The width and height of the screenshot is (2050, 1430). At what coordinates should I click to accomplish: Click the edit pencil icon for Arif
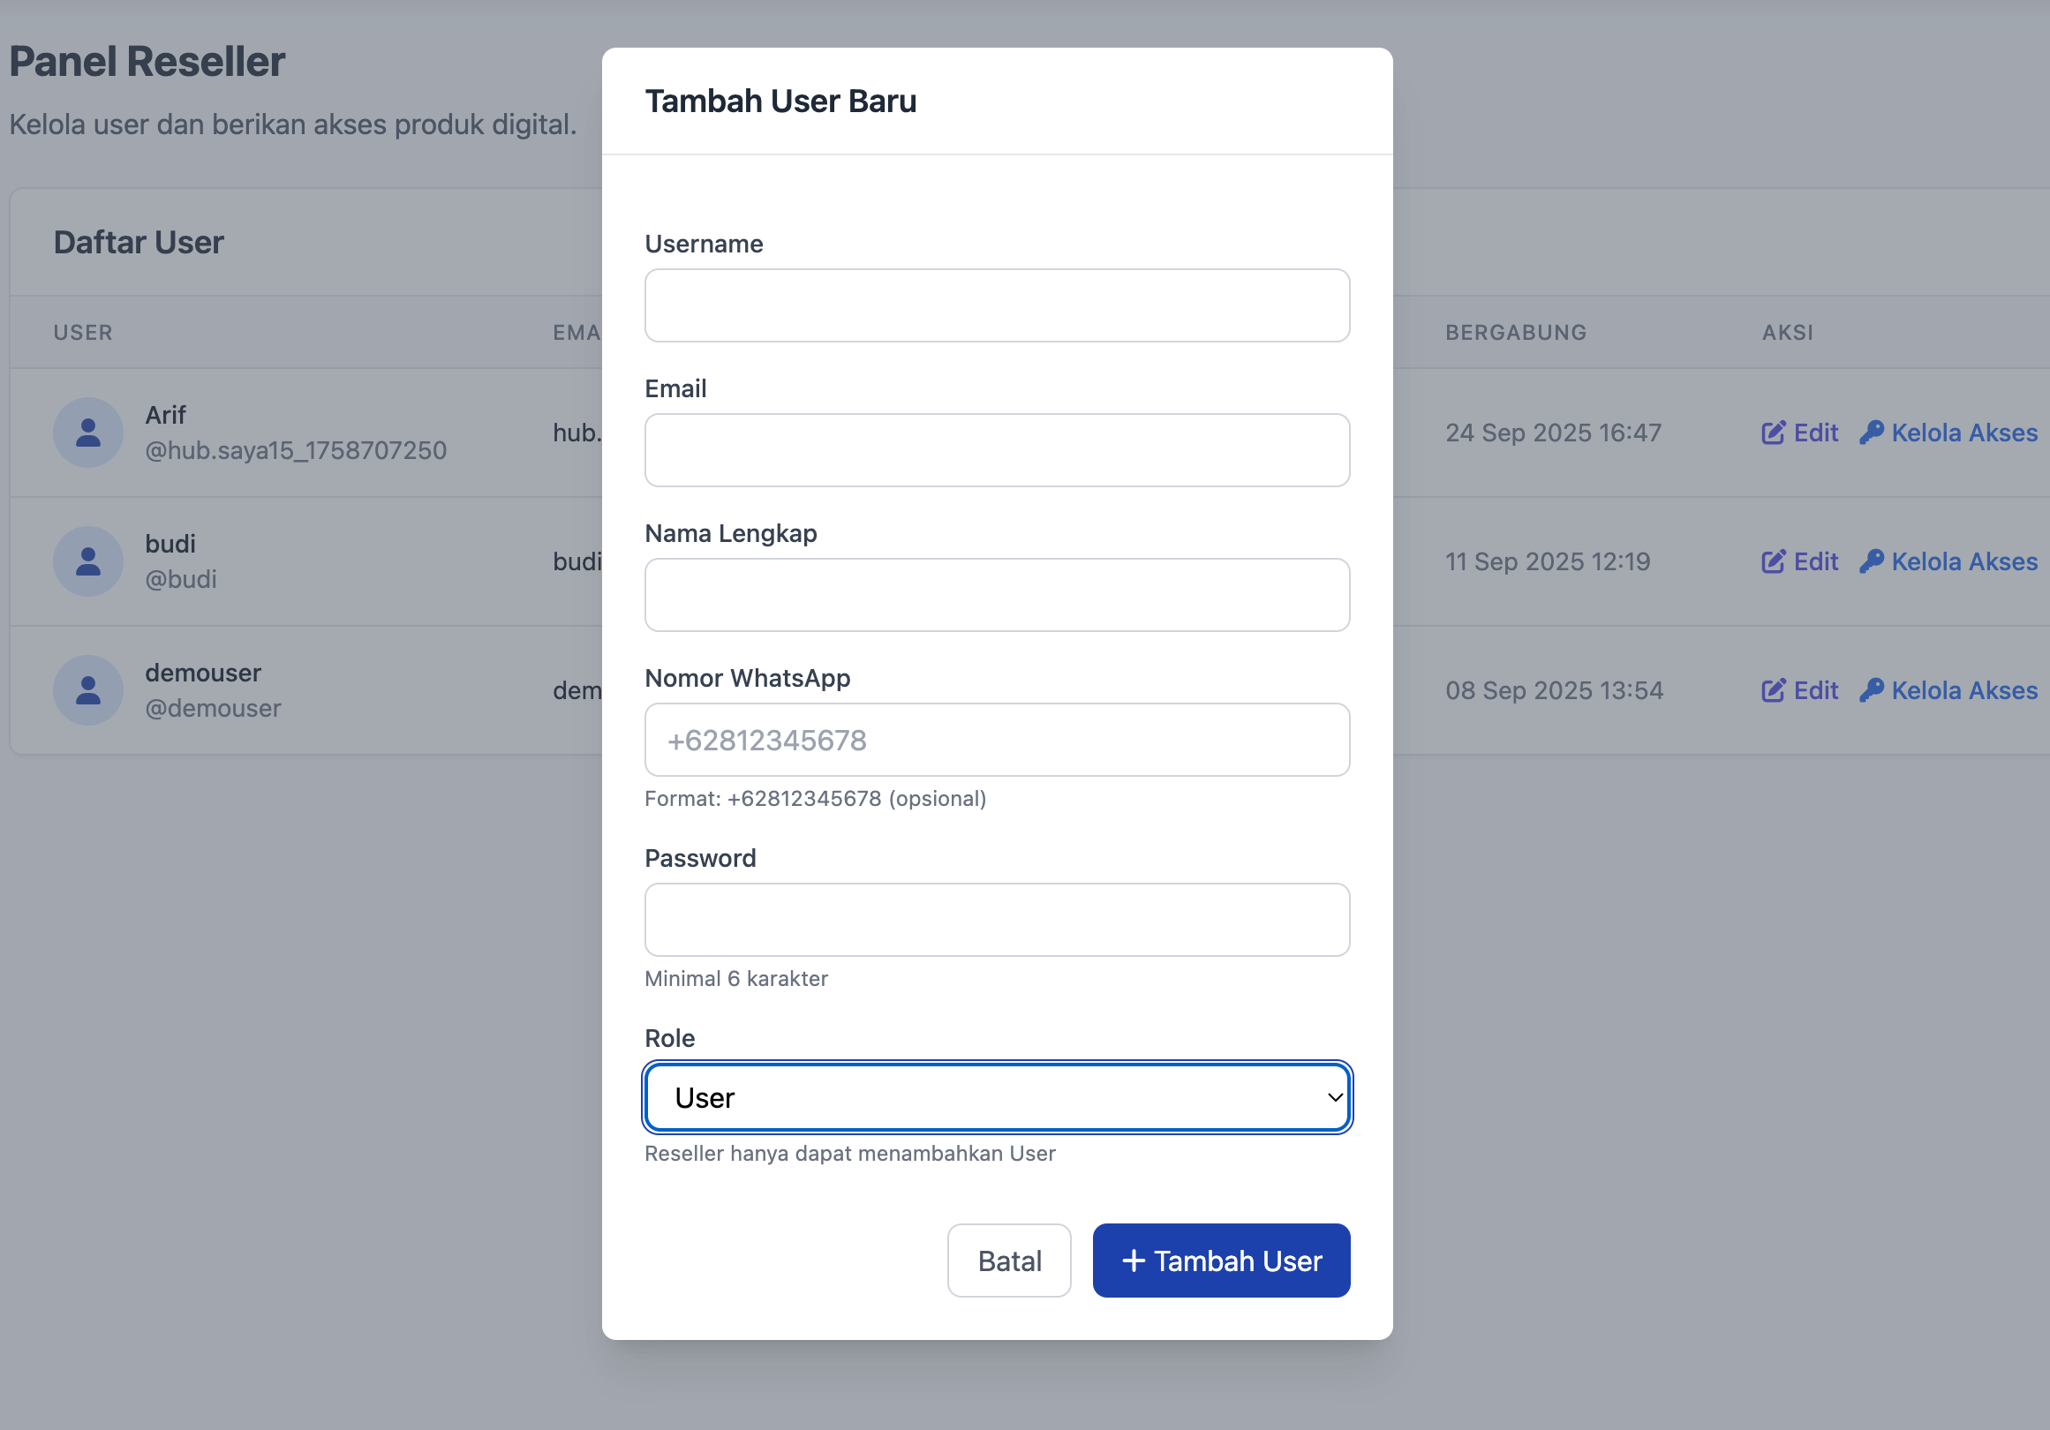pos(1772,433)
